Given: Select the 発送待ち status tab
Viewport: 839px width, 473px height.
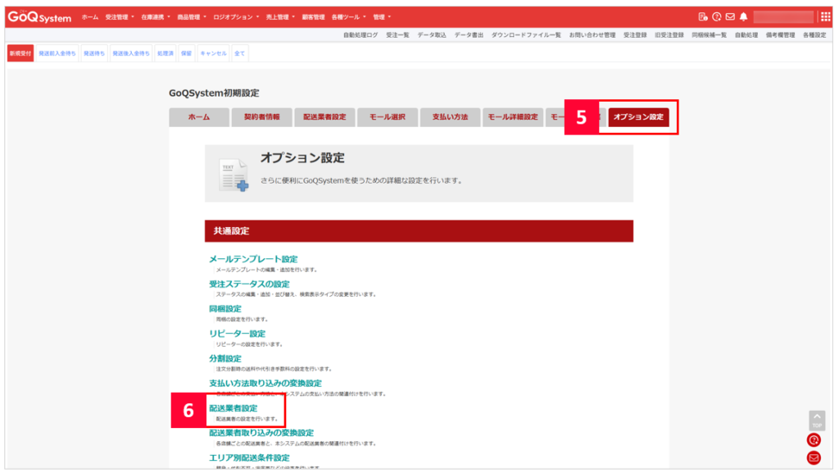Looking at the screenshot, I should point(94,53).
